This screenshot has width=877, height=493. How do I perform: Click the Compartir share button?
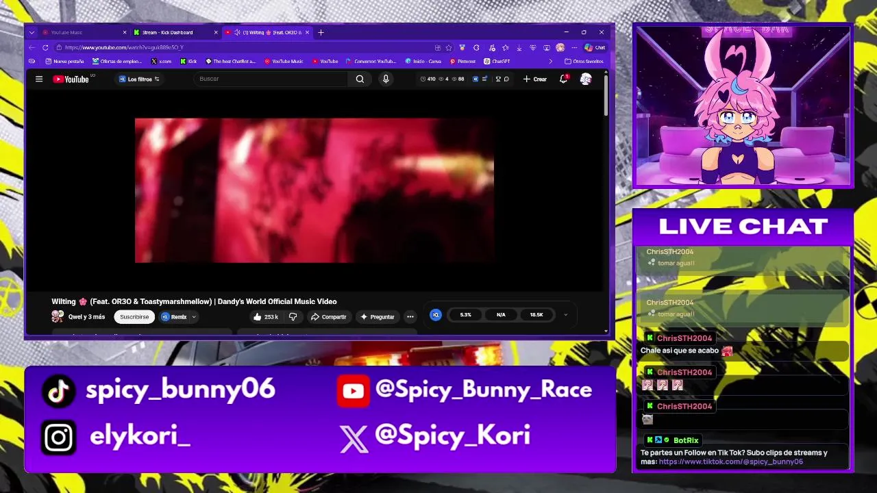[328, 317]
